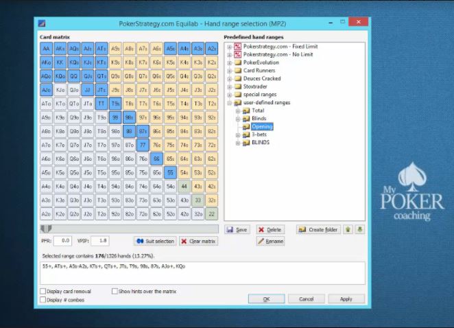Screen dimensions: 454x328
Task: Toggle the KQo hand cell
Action: (x=60, y=76)
